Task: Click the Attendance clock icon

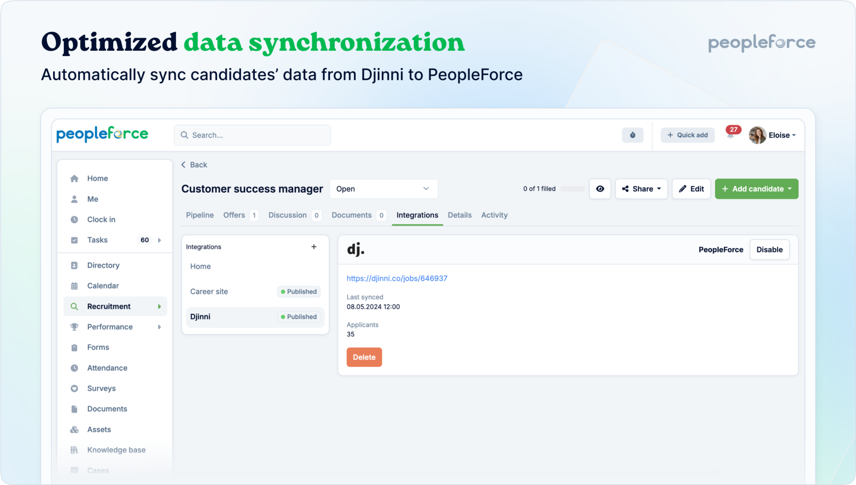Action: [x=74, y=368]
